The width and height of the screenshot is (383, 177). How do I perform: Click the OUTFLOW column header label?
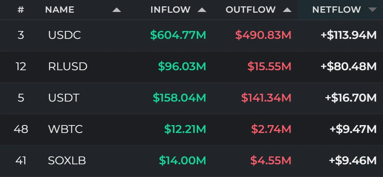[x=251, y=10]
